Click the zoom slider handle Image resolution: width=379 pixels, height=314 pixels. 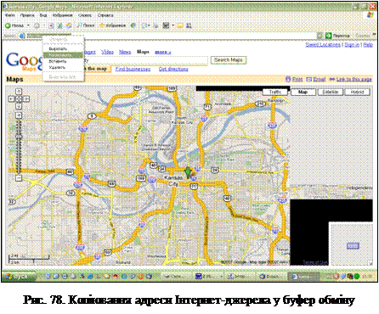click(19, 137)
